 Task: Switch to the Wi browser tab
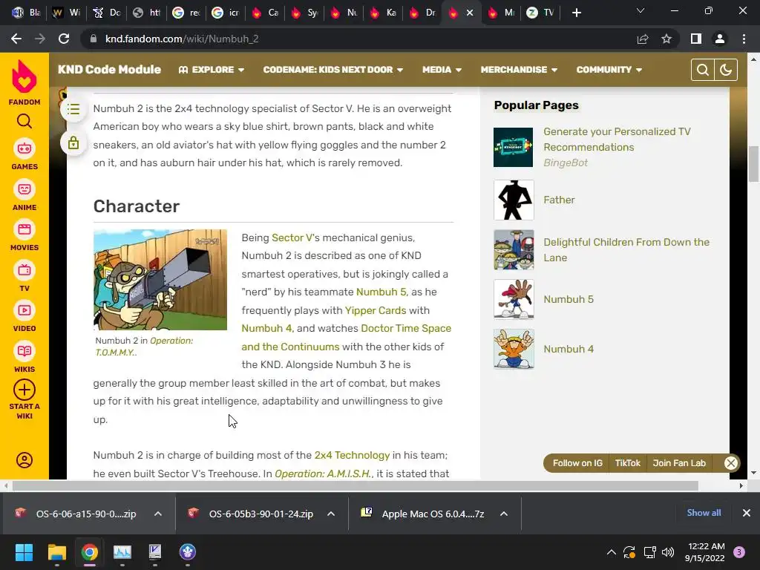[66, 13]
